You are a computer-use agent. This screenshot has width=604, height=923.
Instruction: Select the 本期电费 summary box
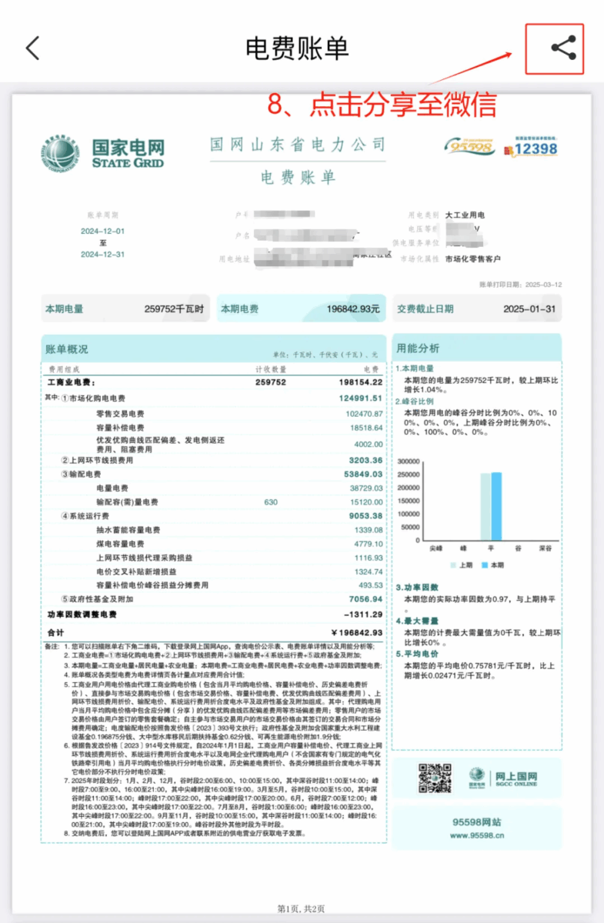[300, 309]
